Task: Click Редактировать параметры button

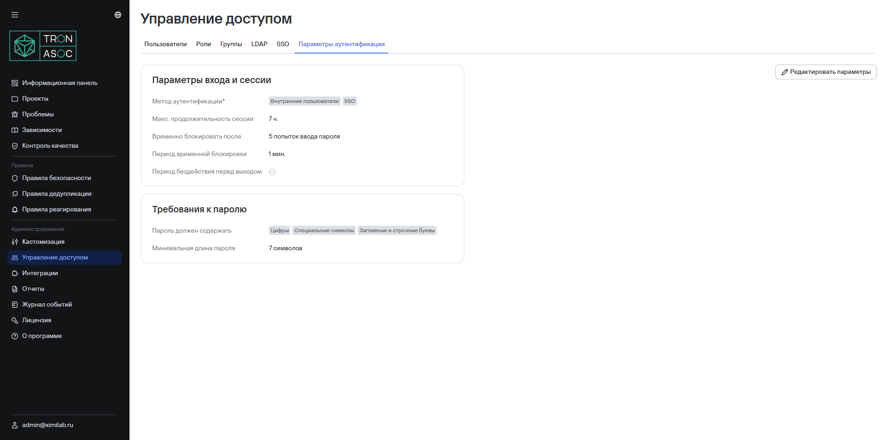Action: click(825, 72)
